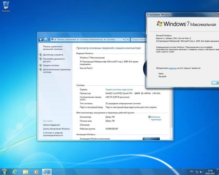Click Изменить параметры link
Image resolution: width=219 pixels, height=175 pixels.
click(156, 118)
